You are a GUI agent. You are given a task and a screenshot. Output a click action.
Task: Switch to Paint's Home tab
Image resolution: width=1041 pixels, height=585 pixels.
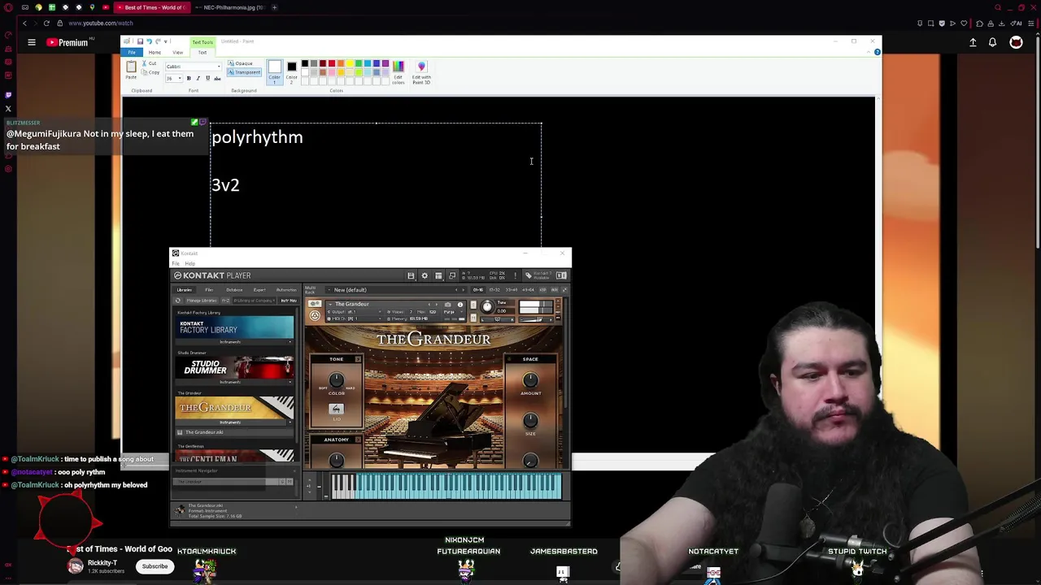155,52
